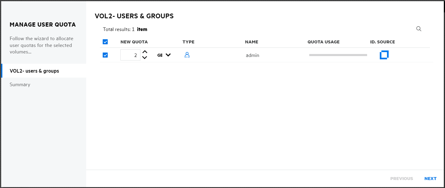
Task: Click the NAME column header
Action: click(251, 42)
